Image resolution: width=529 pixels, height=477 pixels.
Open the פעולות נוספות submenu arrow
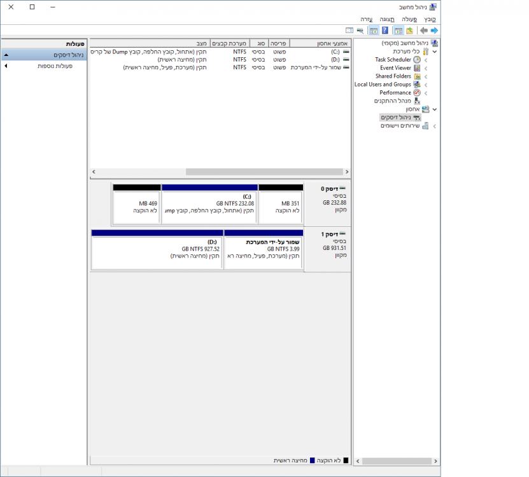(6, 66)
